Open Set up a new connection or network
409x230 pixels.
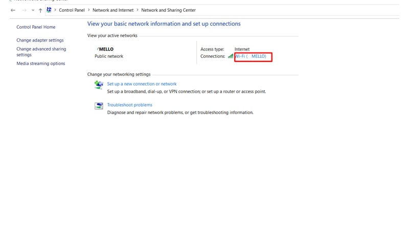(142, 84)
